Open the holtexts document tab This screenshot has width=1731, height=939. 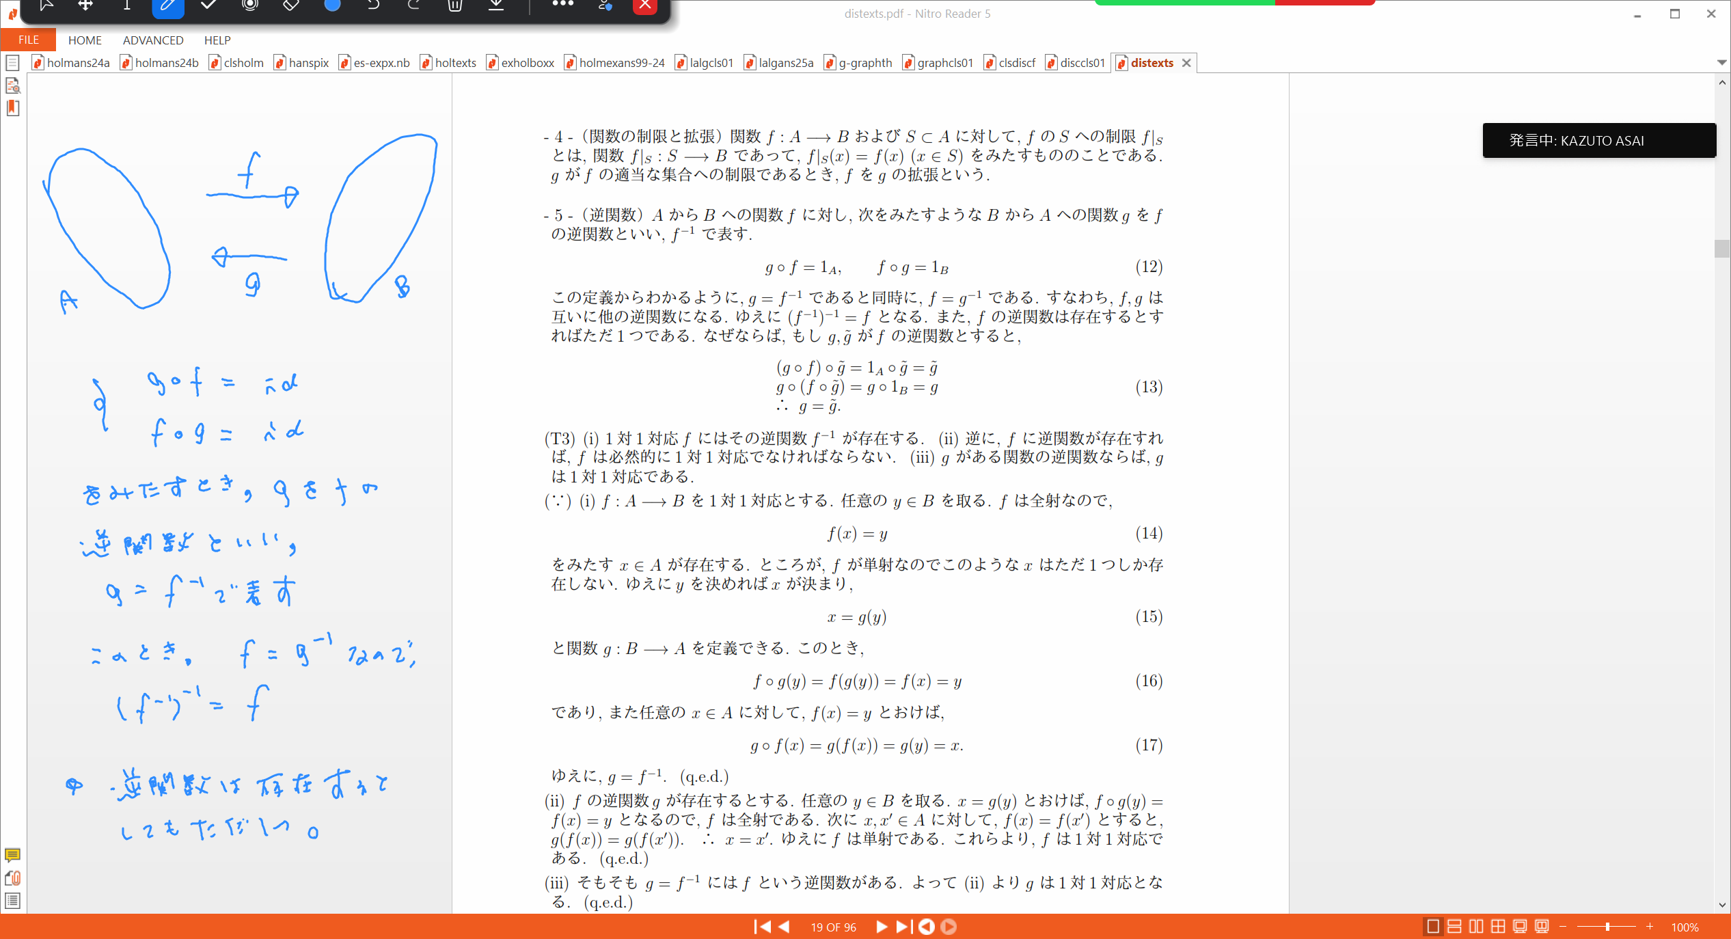pyautogui.click(x=448, y=63)
